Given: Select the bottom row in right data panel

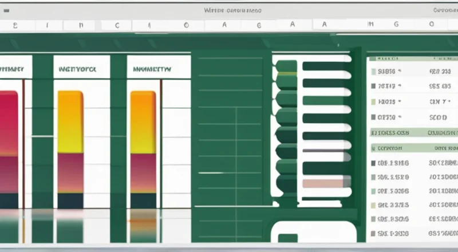Looking at the screenshot, I should pos(412,234).
